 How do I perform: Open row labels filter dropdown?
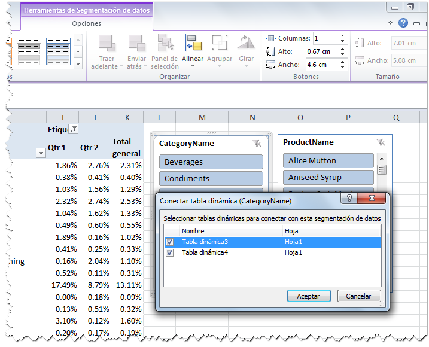click(41, 153)
